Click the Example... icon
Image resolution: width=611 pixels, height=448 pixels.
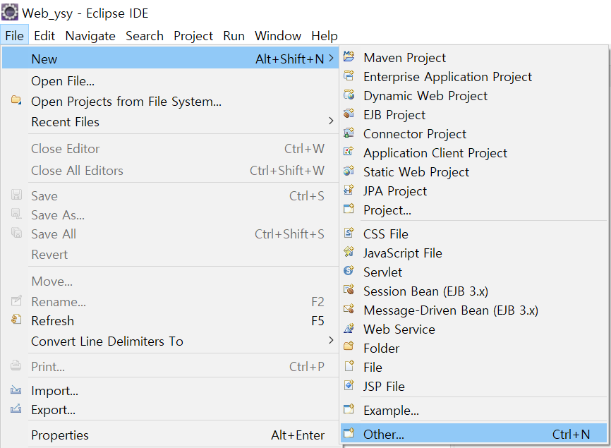[349, 409]
